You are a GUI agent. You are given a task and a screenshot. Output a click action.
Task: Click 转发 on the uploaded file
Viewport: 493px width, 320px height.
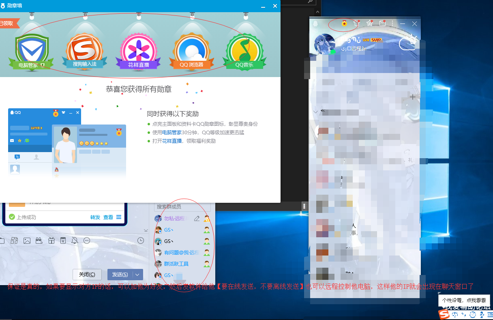point(95,217)
